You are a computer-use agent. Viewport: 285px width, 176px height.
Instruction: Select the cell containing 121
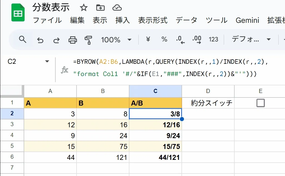103,157
